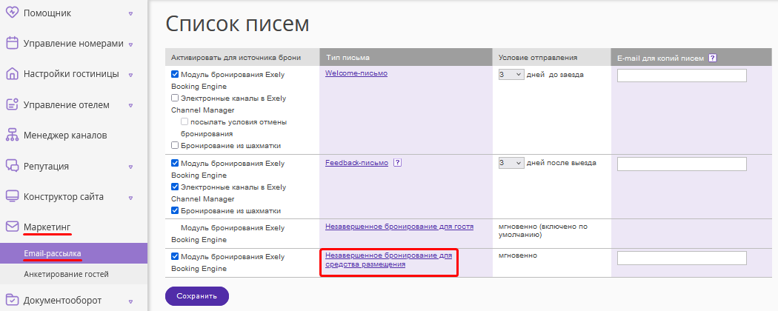Check Бронирование из шахматки in the Welcome-письмо row
This screenshot has width=778, height=311.
[x=175, y=145]
